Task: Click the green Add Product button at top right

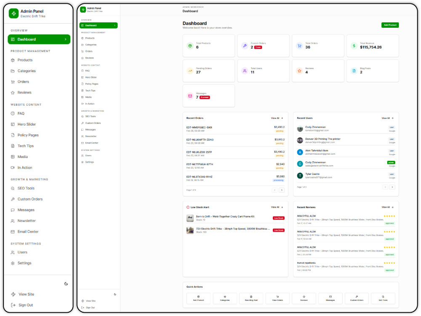Action: 390,25
